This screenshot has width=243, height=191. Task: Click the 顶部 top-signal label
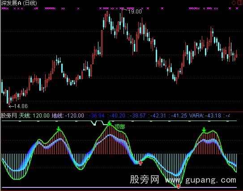point(120,127)
